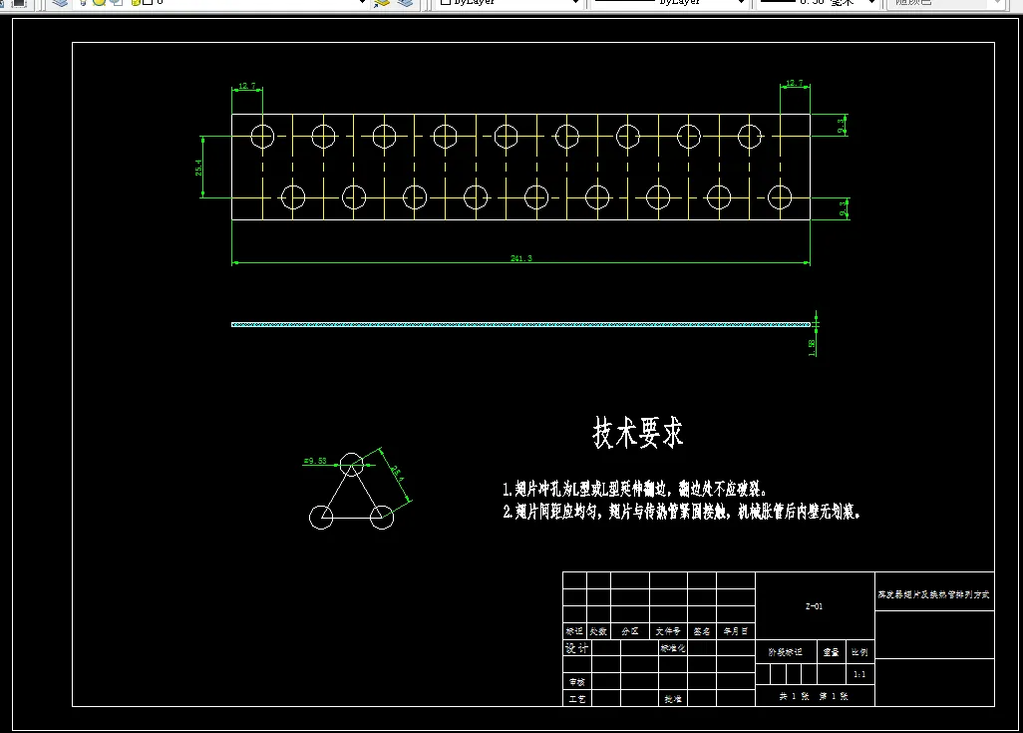Viewport: 1023px width, 733px height.
Task: Select the first hole circle in the top row
Action: point(262,137)
